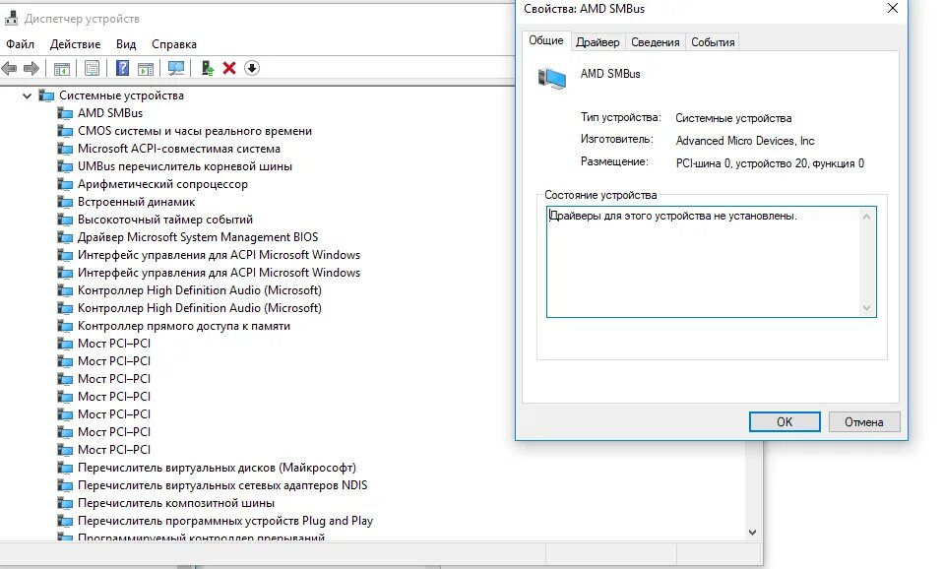943x569 pixels.
Task: Click the icon of UMBus перечислитель row
Action: click(65, 166)
